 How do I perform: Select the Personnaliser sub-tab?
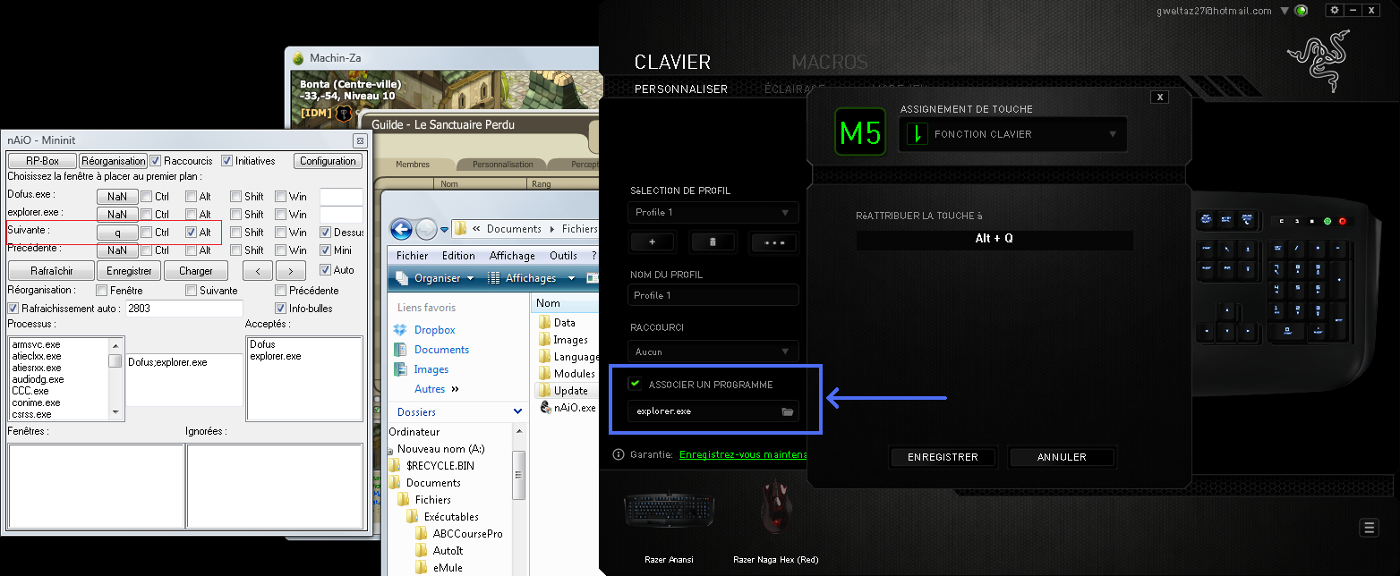click(x=681, y=89)
